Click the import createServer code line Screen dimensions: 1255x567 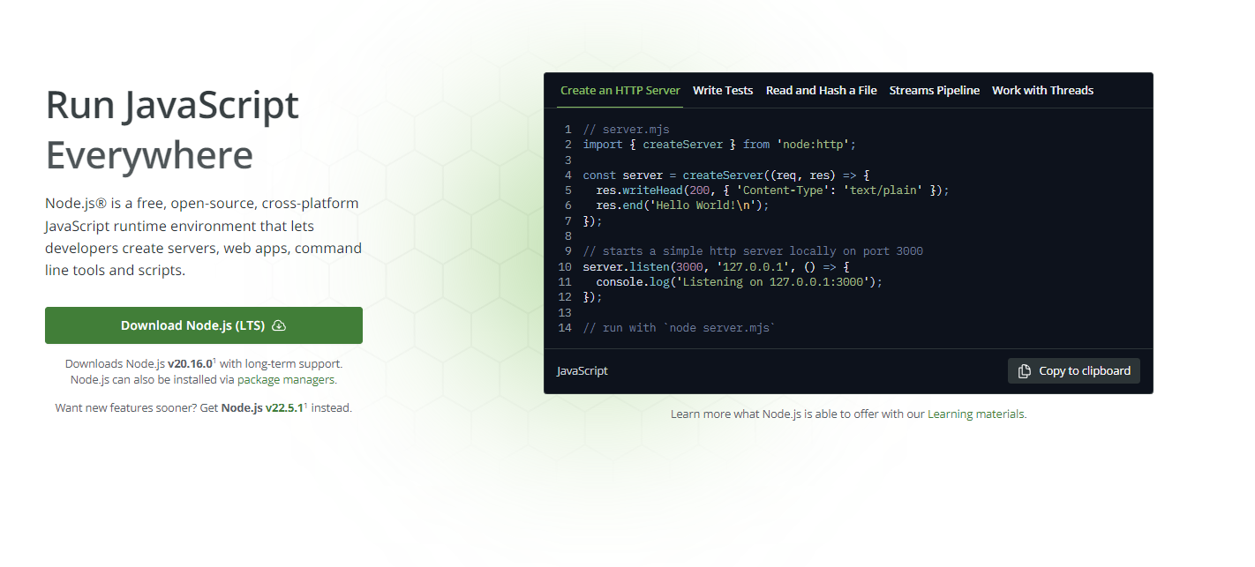(719, 145)
